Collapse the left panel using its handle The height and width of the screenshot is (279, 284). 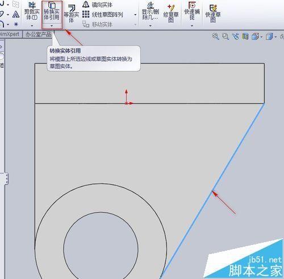click(7, 179)
